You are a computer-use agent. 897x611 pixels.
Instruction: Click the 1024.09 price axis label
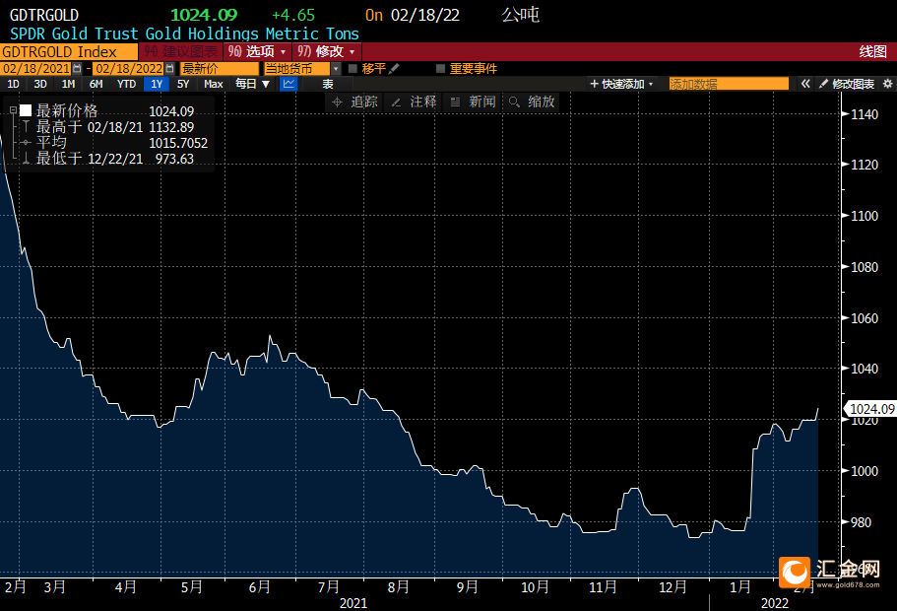click(x=871, y=409)
